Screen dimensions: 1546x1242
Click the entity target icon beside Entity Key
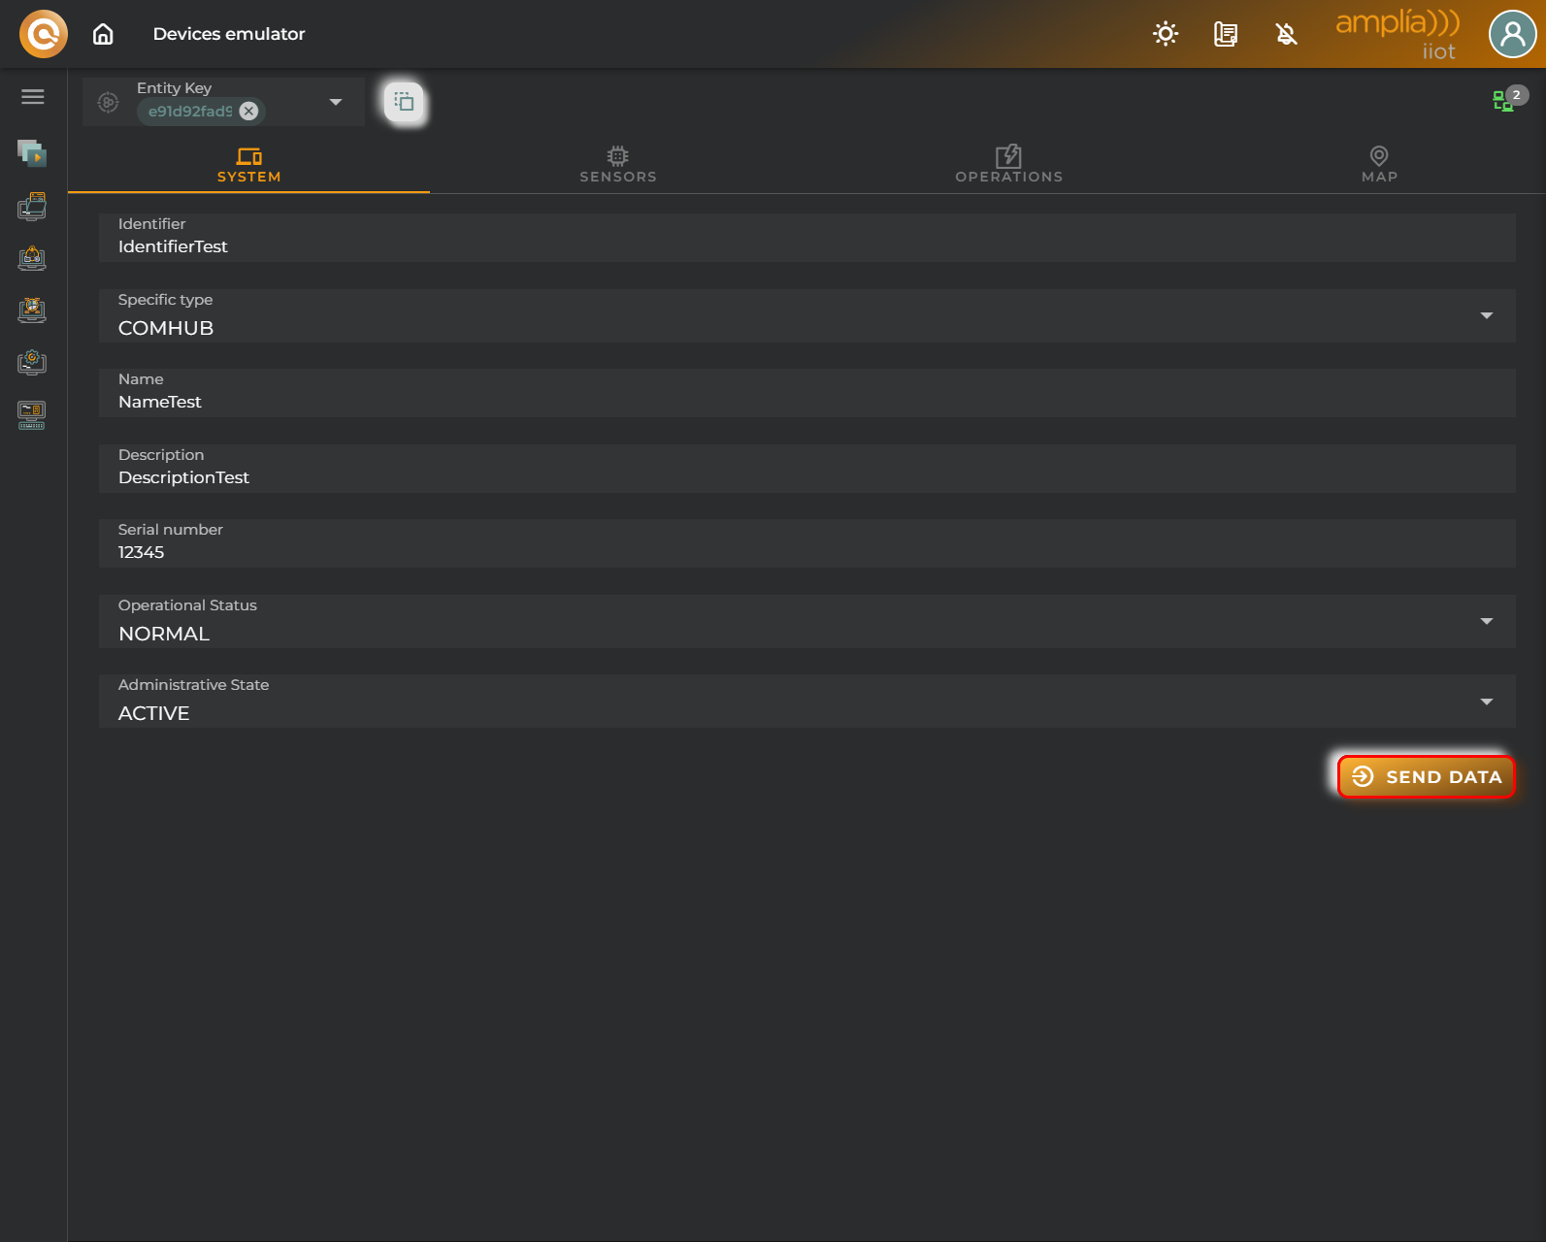pos(109,102)
